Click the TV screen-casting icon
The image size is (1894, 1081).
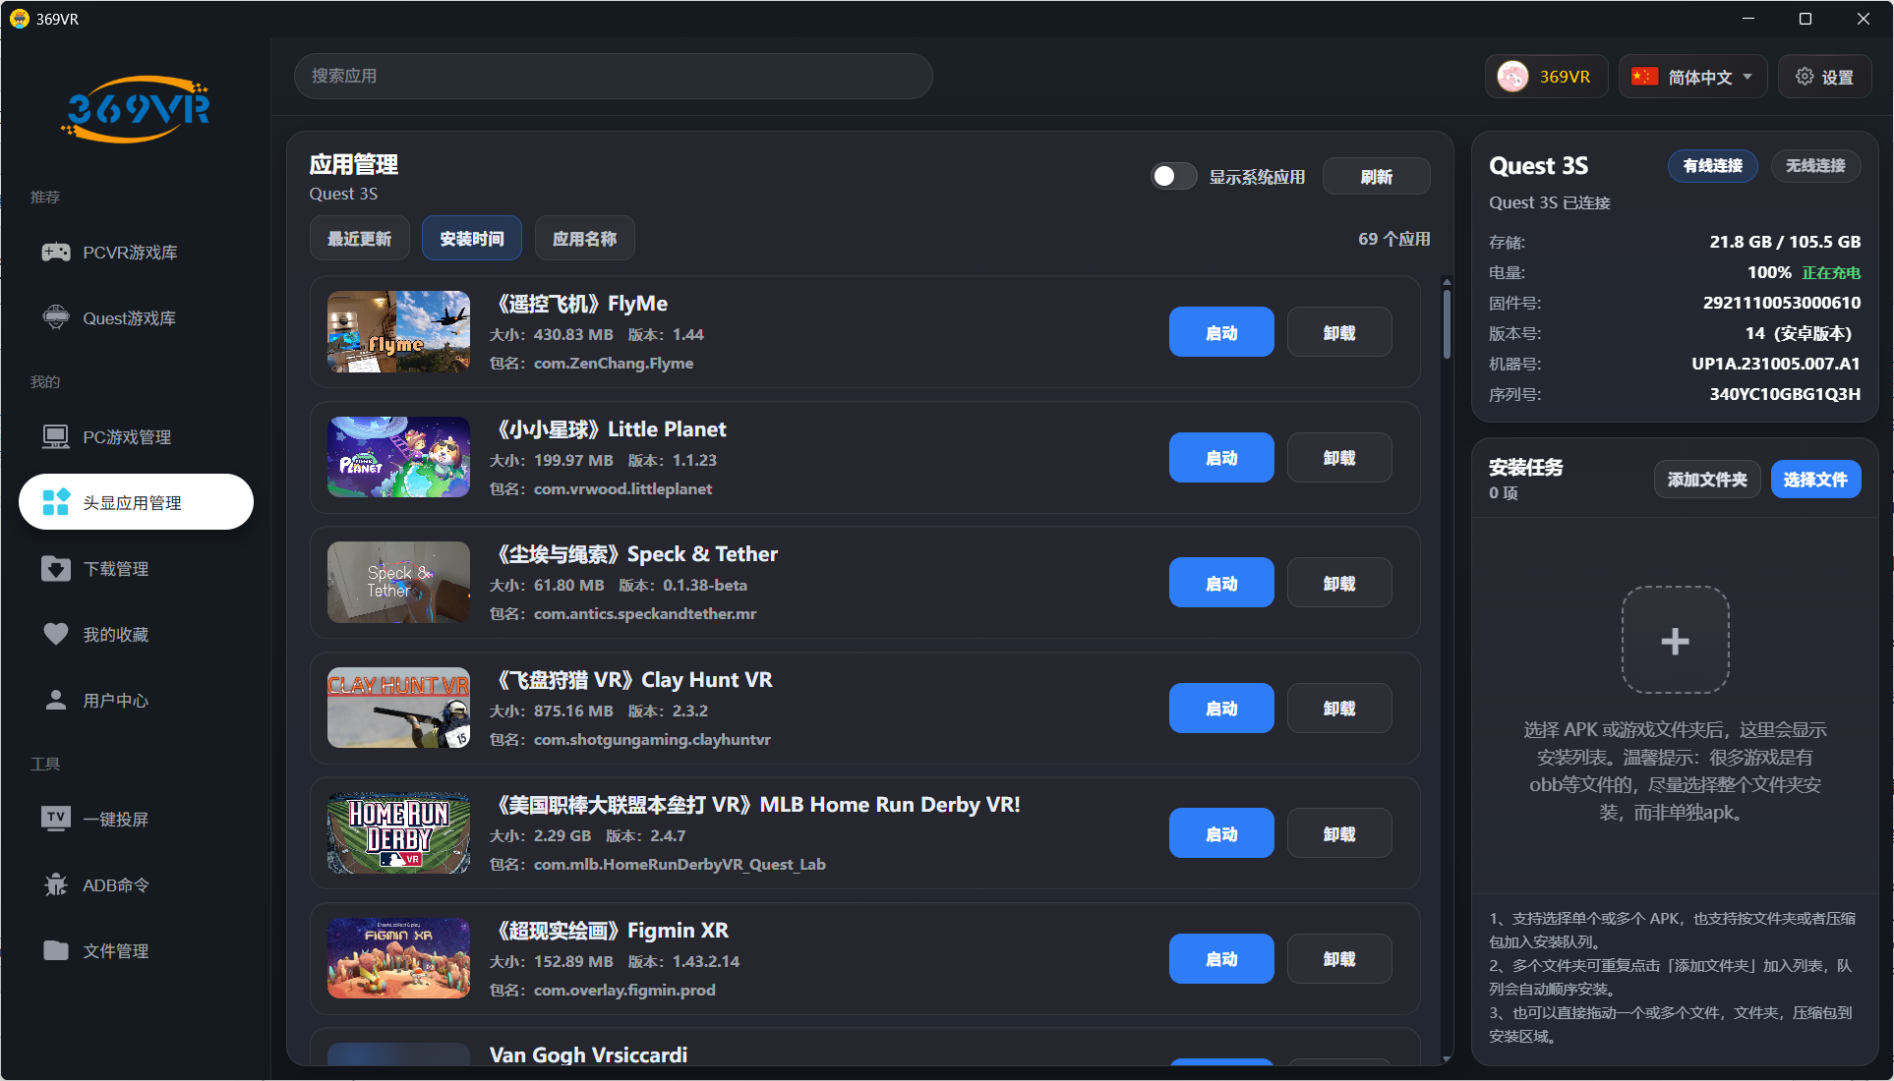click(x=56, y=819)
